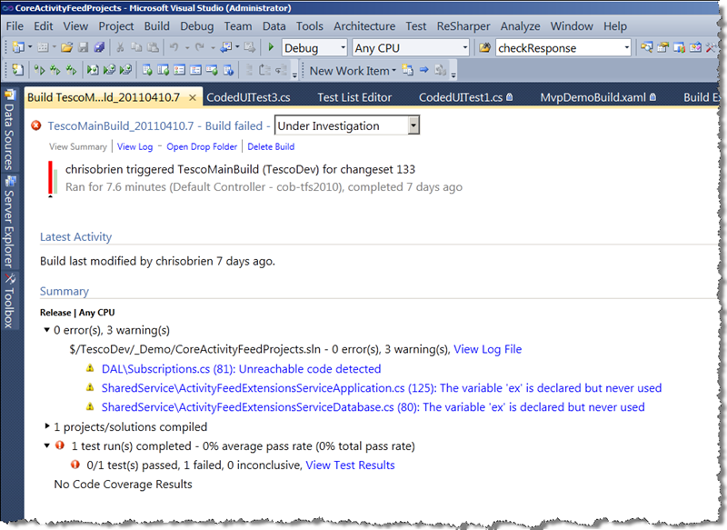Click the red build failed status icon
The height and width of the screenshot is (530, 727).
tap(35, 125)
